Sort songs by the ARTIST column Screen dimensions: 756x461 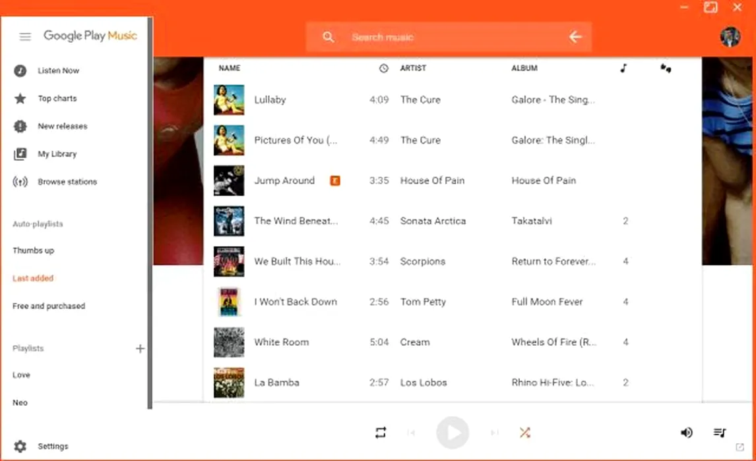pos(413,68)
